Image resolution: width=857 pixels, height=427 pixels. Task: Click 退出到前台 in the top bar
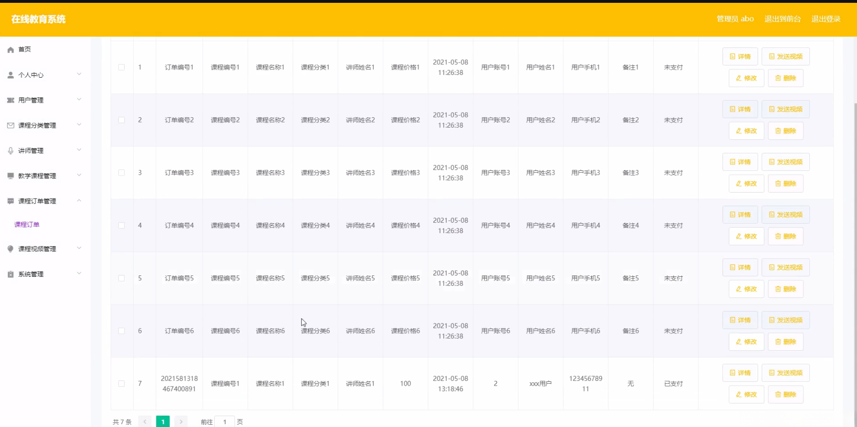783,19
